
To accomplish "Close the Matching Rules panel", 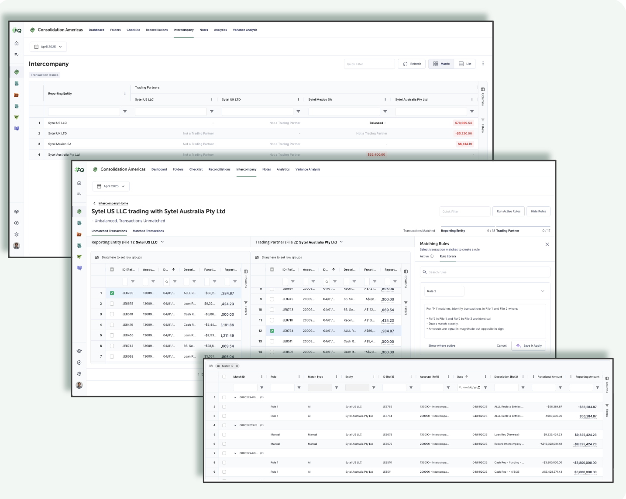I will pos(547,244).
